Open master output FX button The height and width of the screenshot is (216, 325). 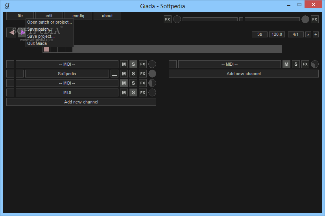click(315, 19)
